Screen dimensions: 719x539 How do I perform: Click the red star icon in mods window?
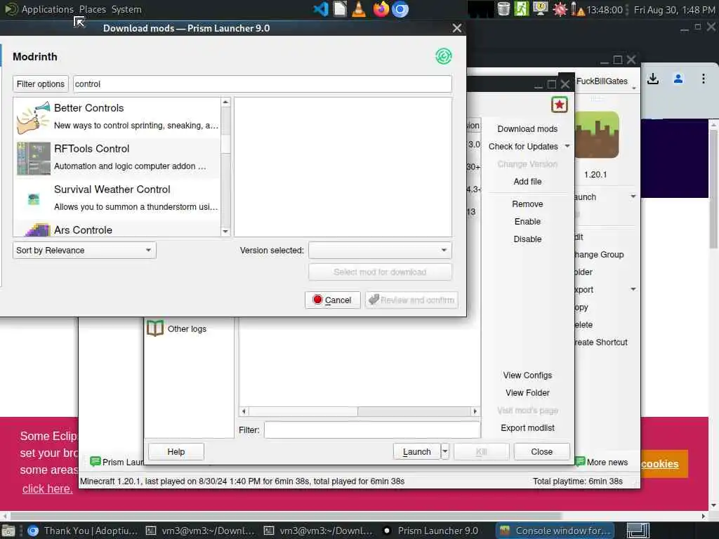click(x=560, y=105)
